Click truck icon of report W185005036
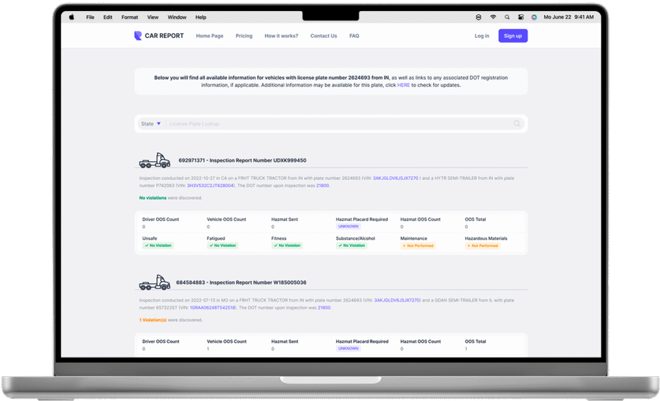Viewport: 660px width, 401px height. [x=155, y=282]
